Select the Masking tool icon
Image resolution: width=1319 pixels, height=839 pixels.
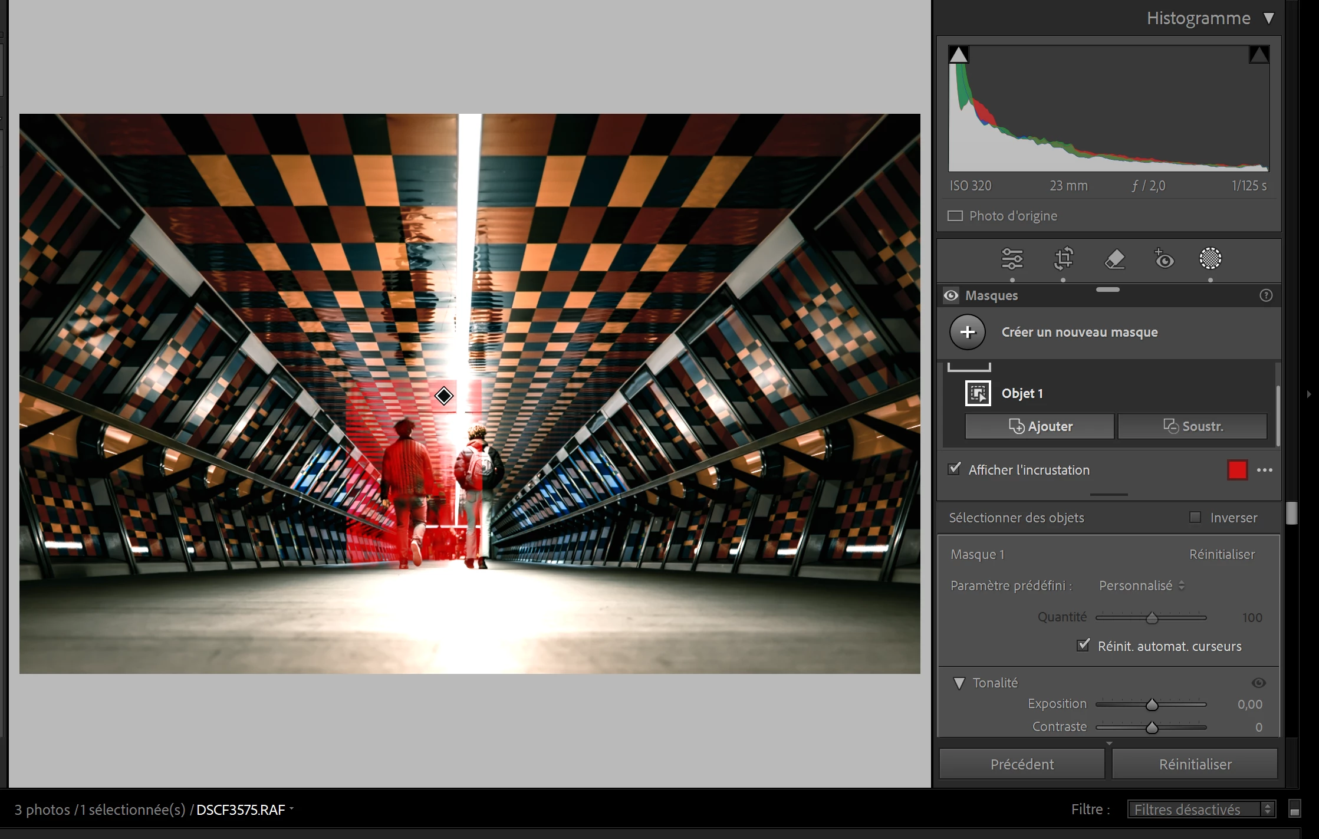(1210, 259)
